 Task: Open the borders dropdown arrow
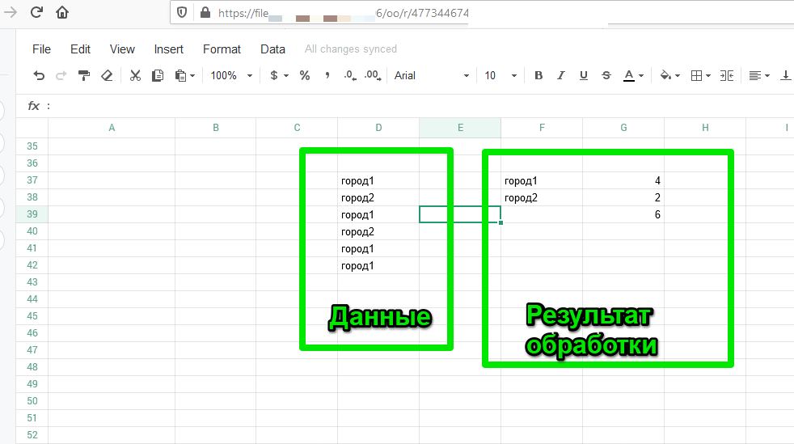tap(708, 76)
